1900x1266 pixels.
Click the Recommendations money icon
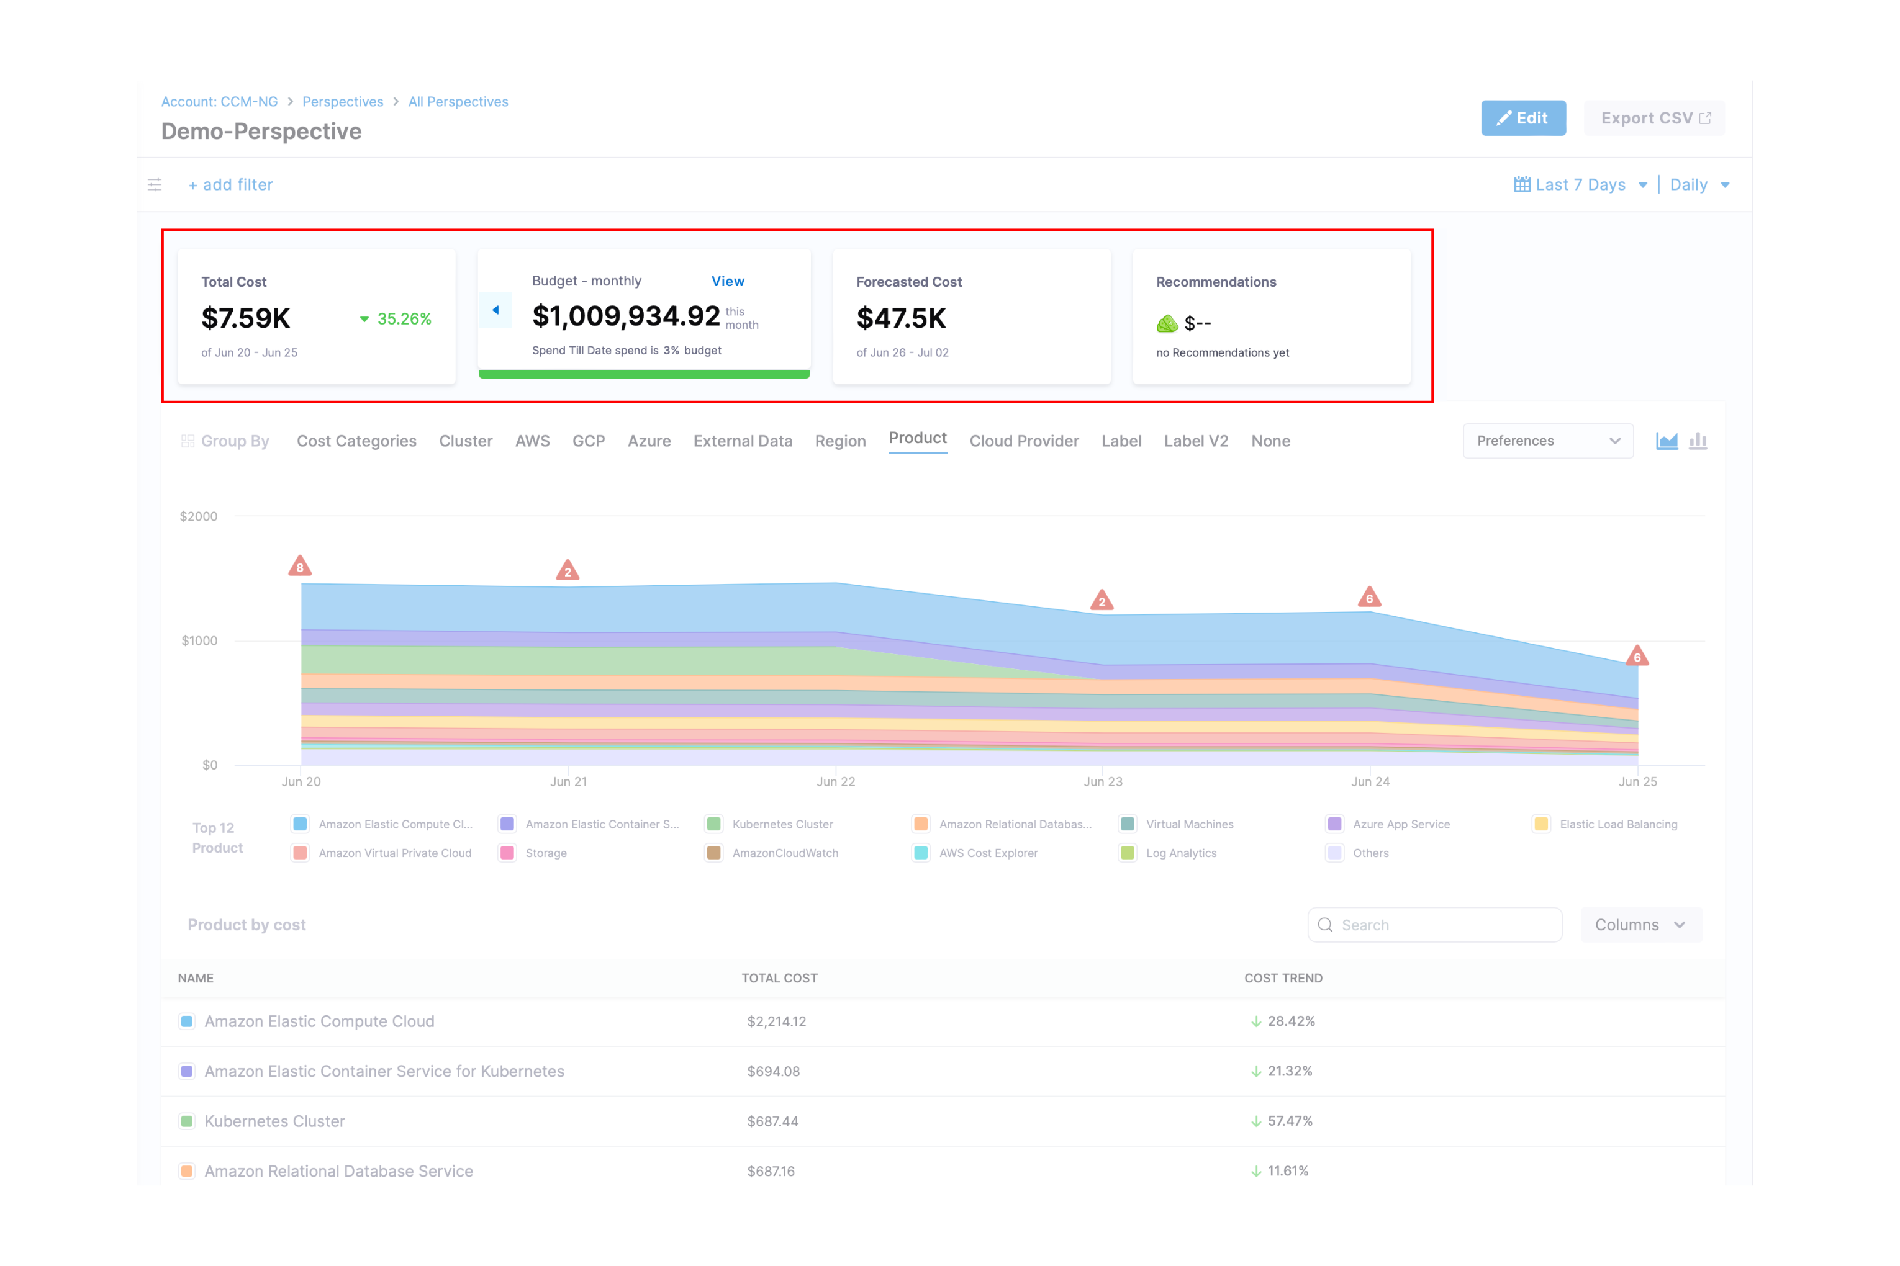[1167, 324]
